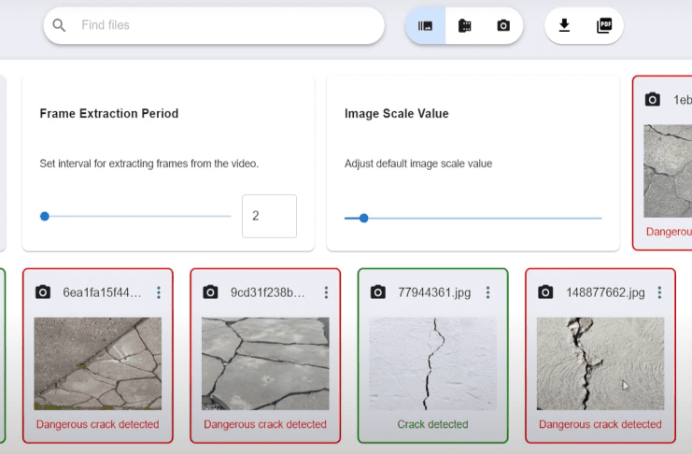Screen dimensions: 692x454
Task: Click the Frame Extraction Period slider handle
Action: click(x=45, y=216)
